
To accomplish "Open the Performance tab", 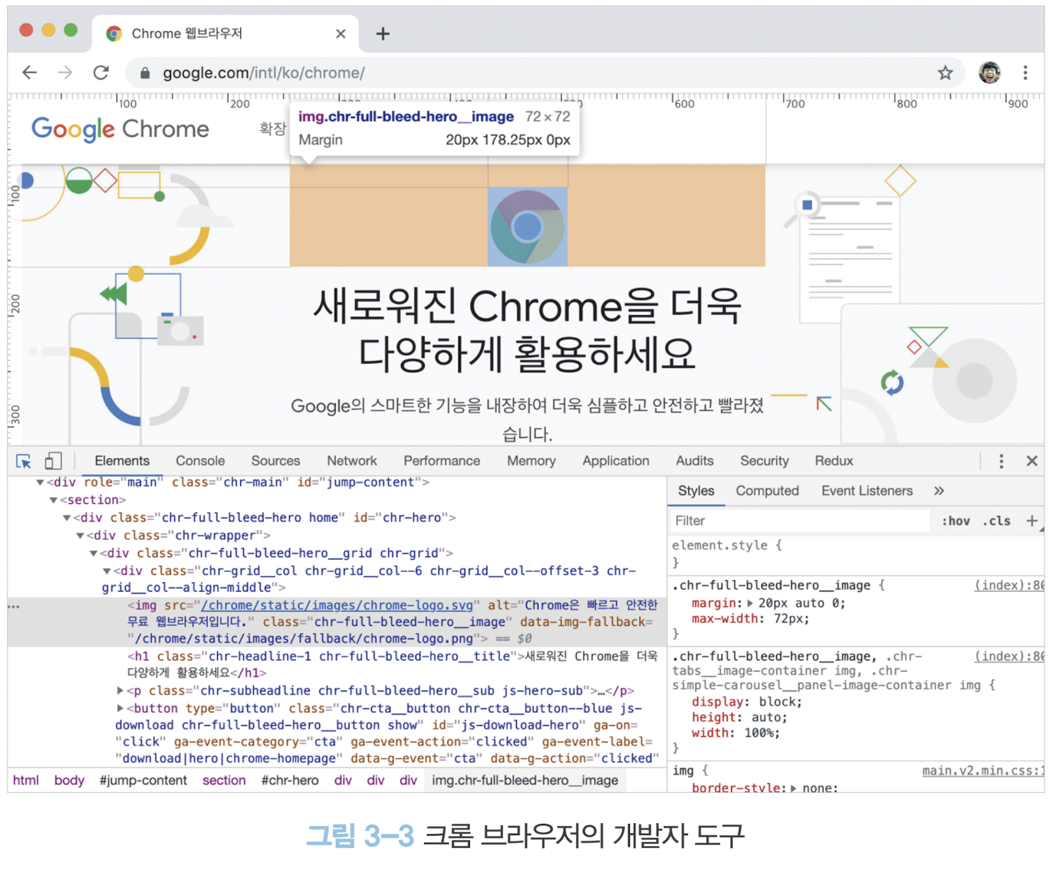I will point(442,461).
